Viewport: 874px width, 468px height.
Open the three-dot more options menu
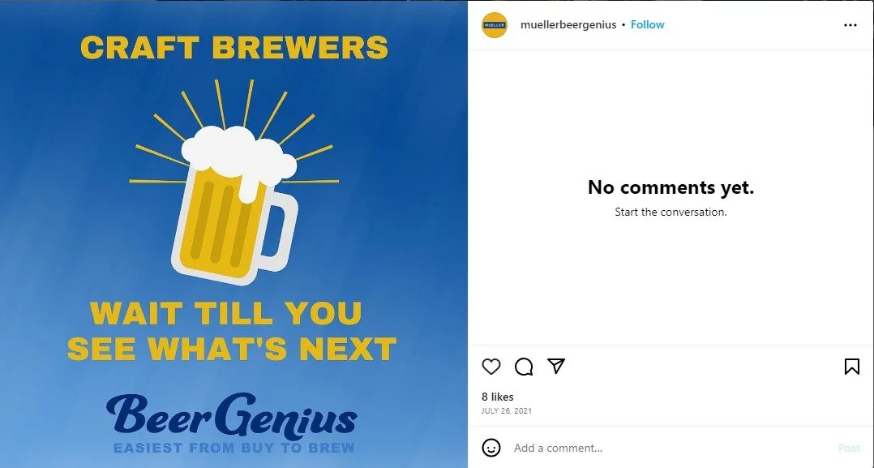point(850,25)
